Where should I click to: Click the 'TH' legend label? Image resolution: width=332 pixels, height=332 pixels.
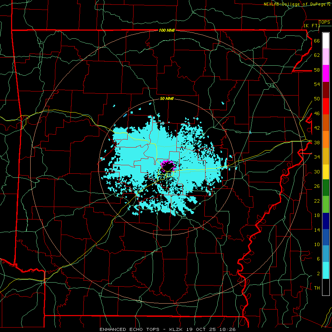coord(317,288)
